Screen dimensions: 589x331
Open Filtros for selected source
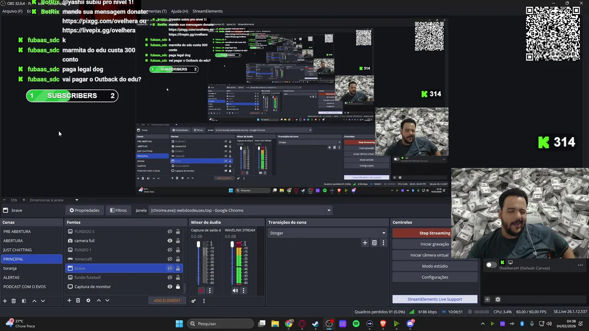(x=118, y=211)
